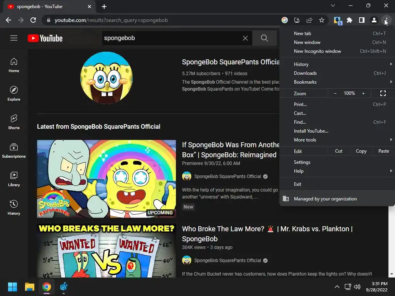
Task: Open the YouTube hamburger guide menu
Action: pos(14,38)
